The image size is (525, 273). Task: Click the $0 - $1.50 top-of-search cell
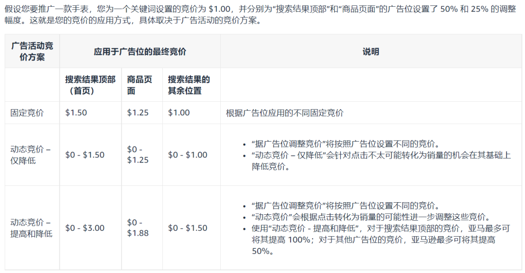[85, 155]
